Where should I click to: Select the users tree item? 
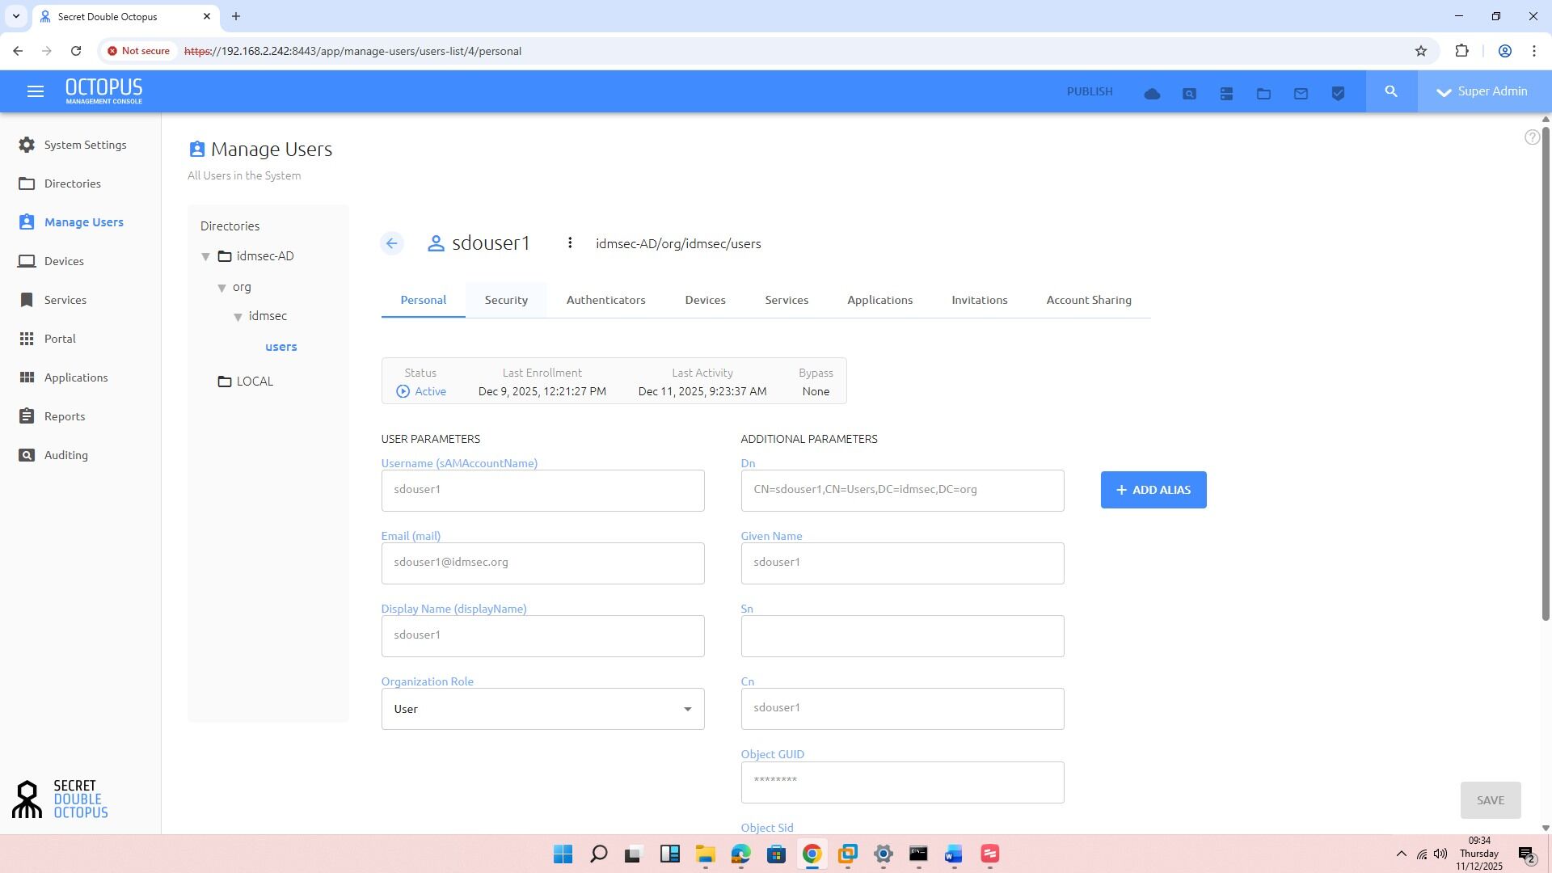pos(280,347)
